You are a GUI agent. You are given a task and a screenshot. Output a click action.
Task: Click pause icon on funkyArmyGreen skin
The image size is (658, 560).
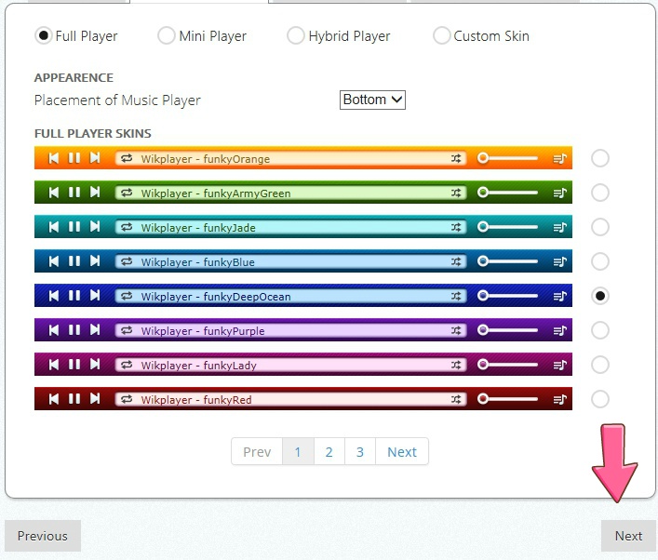[74, 193]
